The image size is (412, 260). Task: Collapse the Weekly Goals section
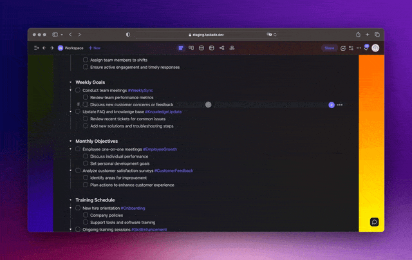tap(70, 82)
